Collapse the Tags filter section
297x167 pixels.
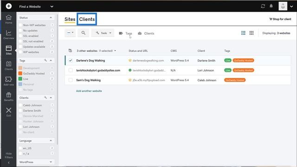coord(51,60)
